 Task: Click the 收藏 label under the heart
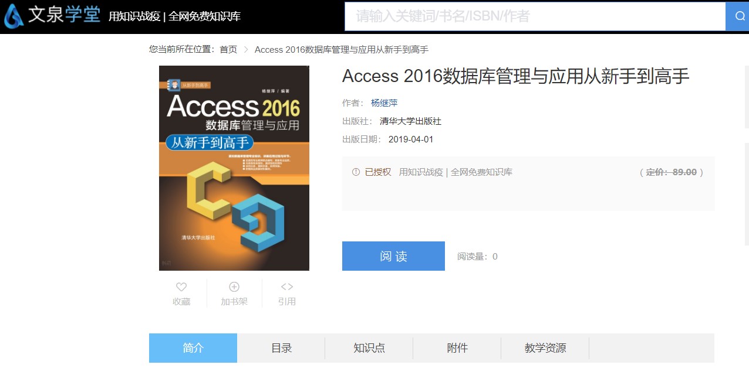[181, 302]
